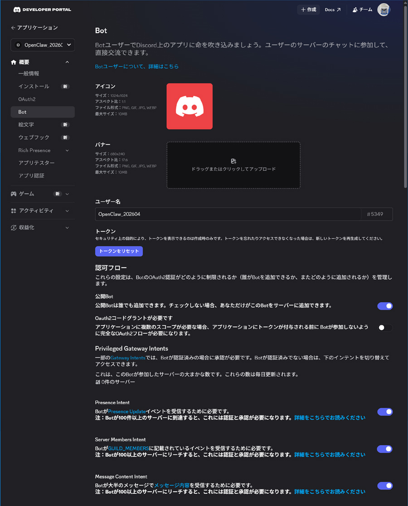The height and width of the screenshot is (506, 408).
Task: Click your profile avatar in top right
Action: [x=384, y=9]
